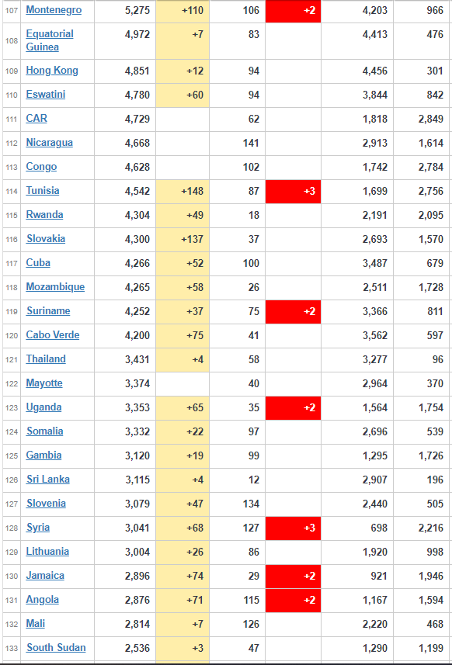
Task: Open the Equatorial Guinea link
Action: 50,40
